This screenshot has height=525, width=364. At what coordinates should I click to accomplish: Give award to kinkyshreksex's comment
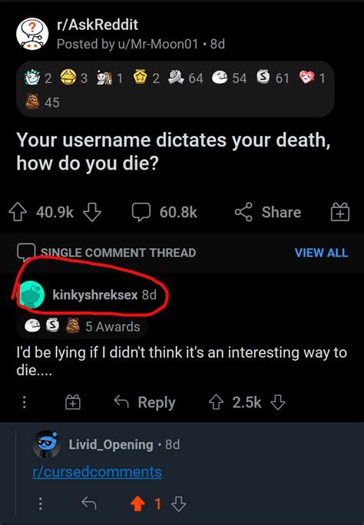click(x=73, y=402)
